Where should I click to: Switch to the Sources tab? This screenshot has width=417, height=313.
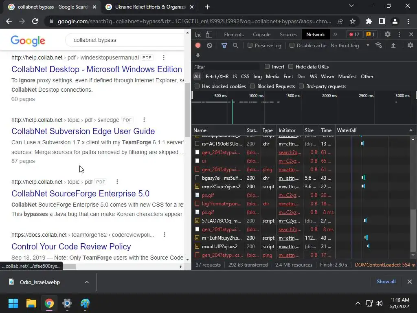[288, 34]
